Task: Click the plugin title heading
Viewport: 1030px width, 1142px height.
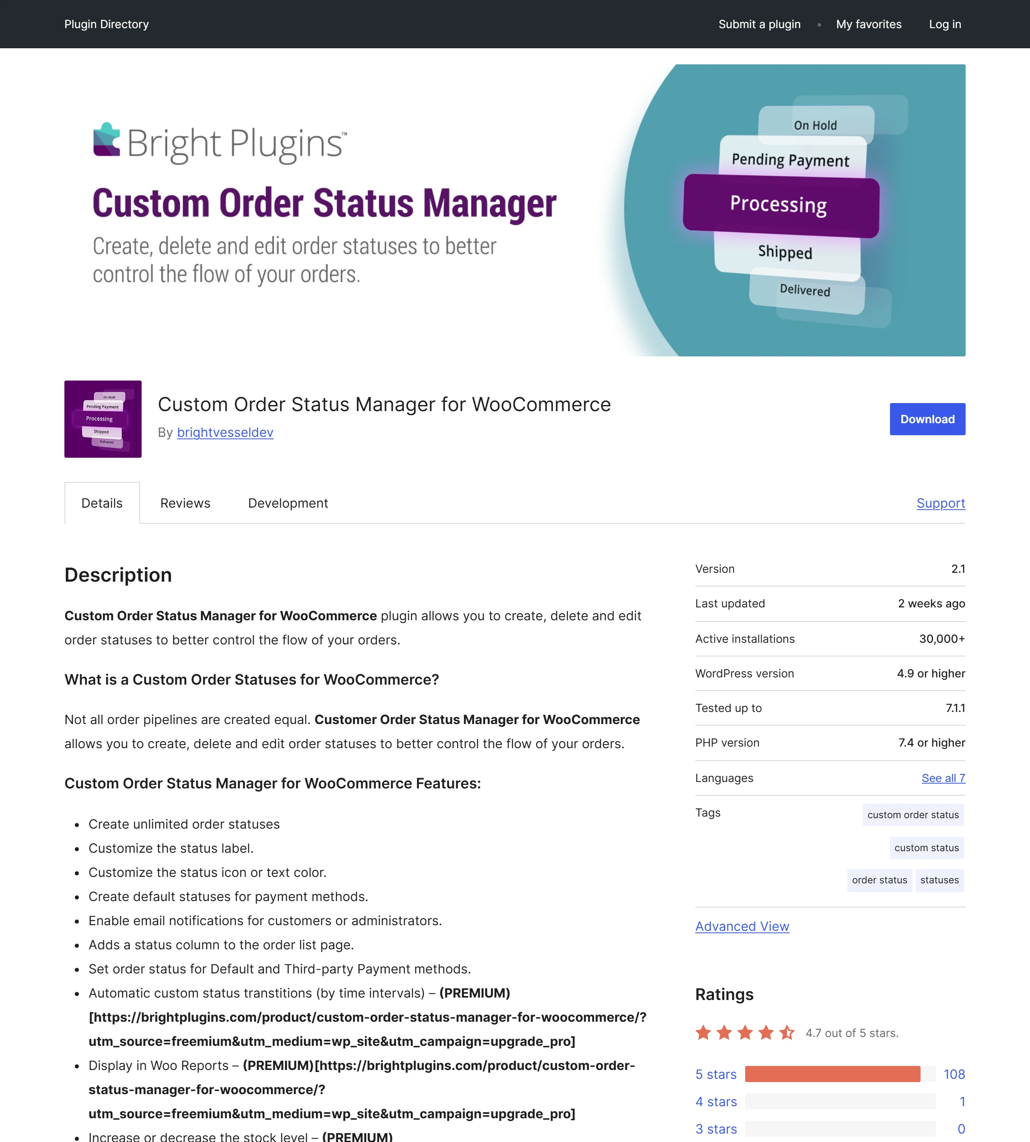Action: point(384,404)
